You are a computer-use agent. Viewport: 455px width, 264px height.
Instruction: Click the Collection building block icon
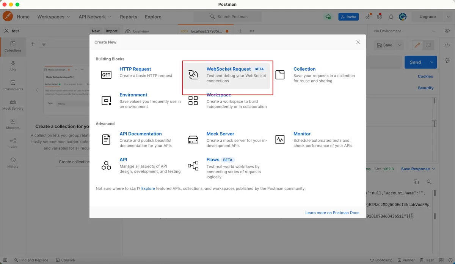(280, 75)
